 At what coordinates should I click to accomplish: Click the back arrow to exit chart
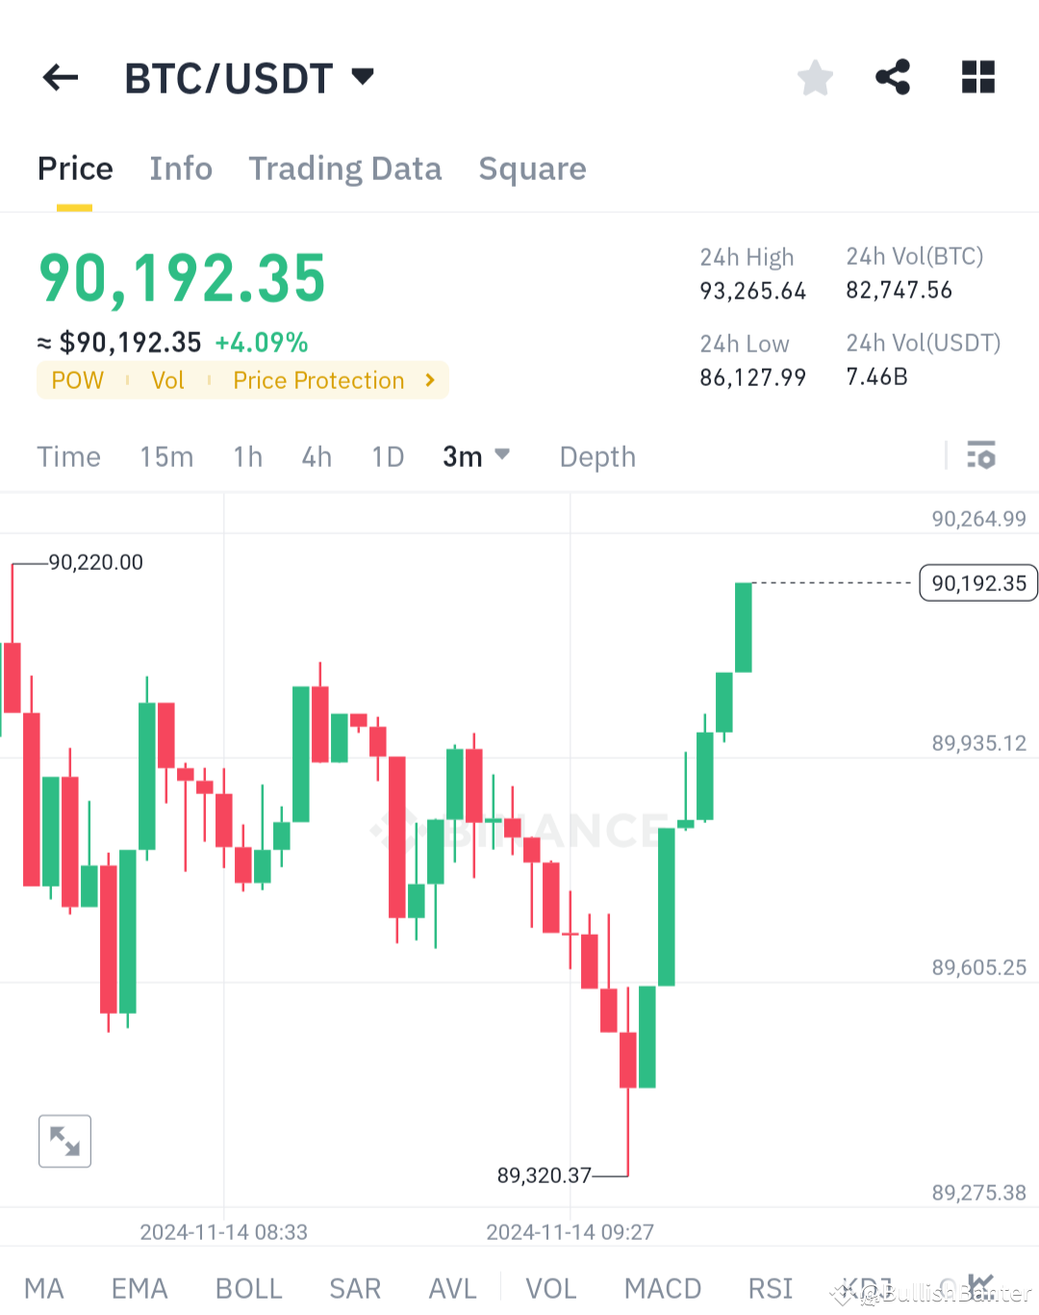click(x=60, y=77)
